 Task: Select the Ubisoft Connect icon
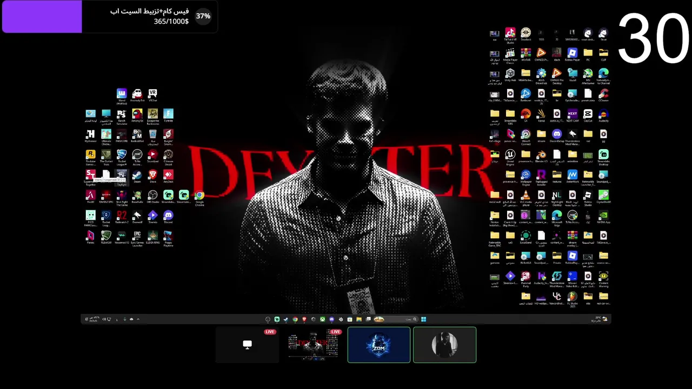coord(525,136)
